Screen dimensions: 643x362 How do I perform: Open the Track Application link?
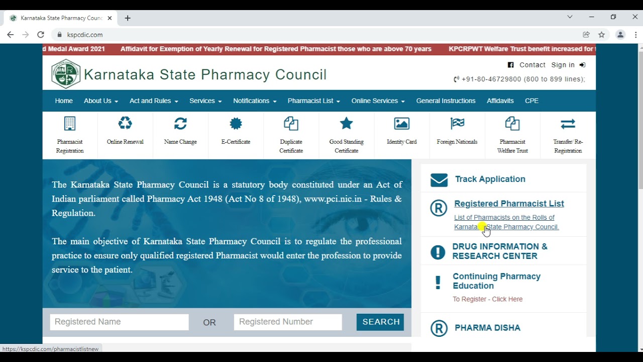point(490,179)
